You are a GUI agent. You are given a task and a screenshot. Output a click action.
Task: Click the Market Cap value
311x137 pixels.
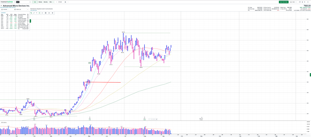[x=289, y=7]
